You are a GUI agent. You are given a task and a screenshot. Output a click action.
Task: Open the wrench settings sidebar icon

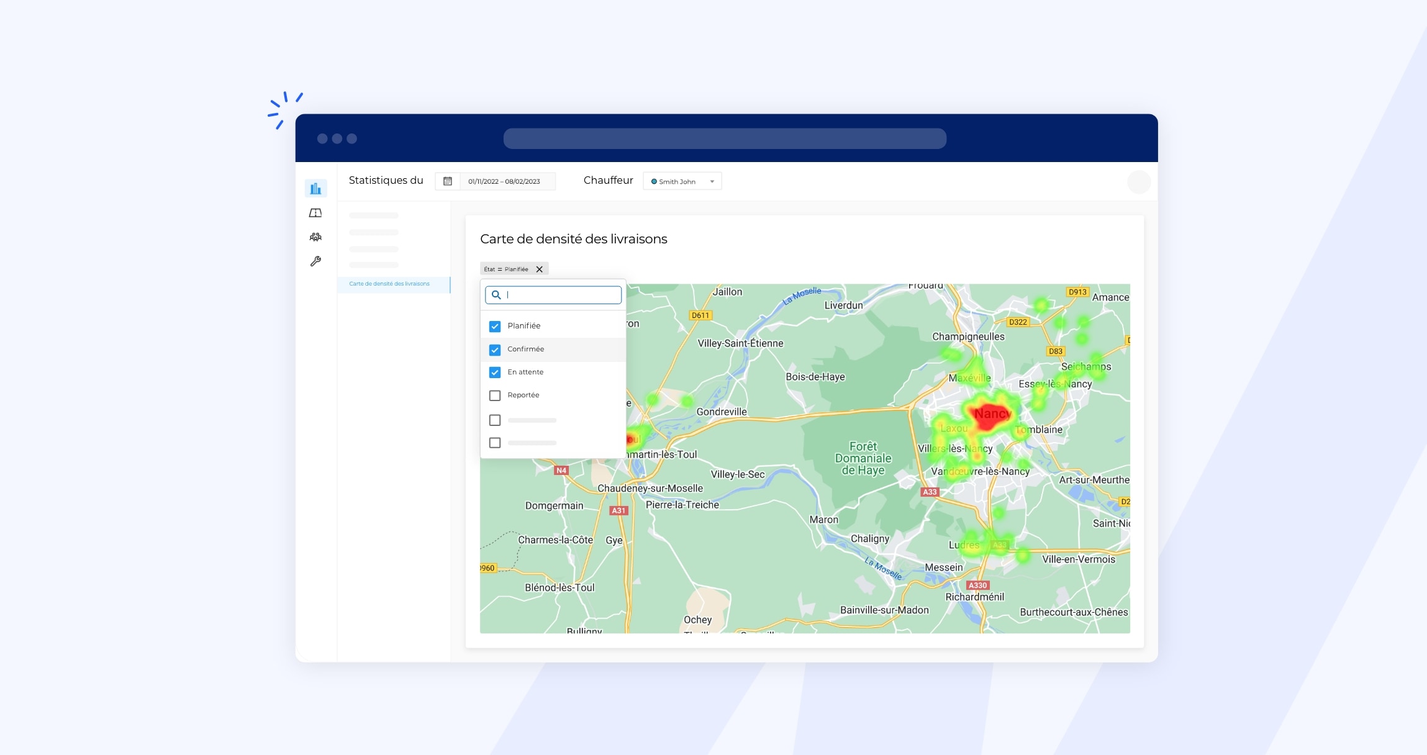315,261
